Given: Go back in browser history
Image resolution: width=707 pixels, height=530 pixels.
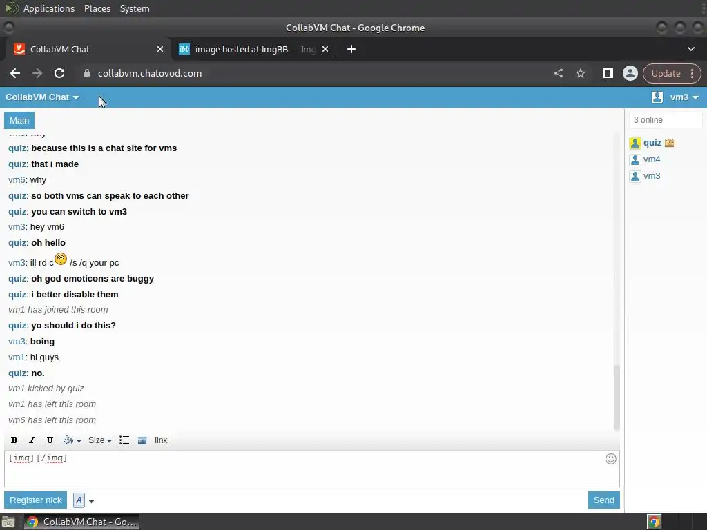Looking at the screenshot, I should (x=15, y=73).
